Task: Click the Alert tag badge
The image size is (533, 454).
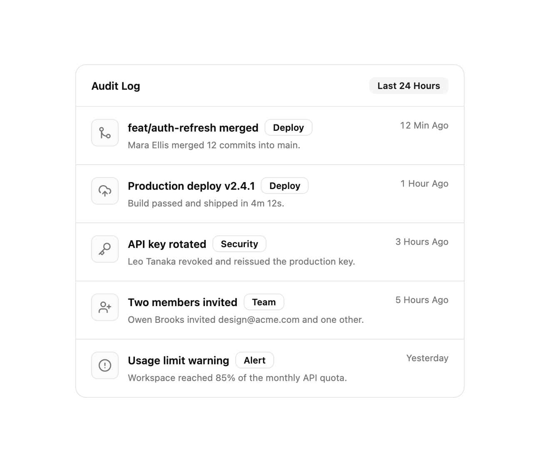Action: point(254,360)
